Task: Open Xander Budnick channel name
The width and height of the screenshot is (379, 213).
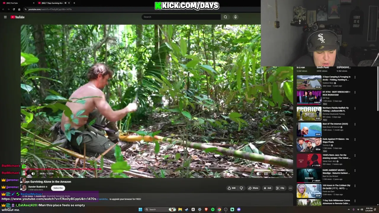Action: point(37,187)
